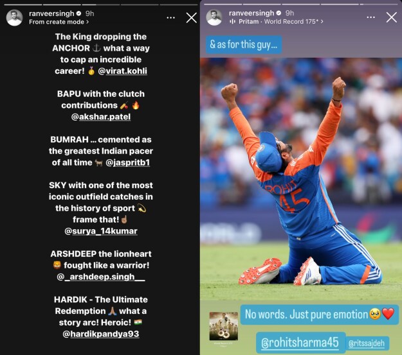This screenshot has width=402, height=355.
Task: Open the right story's ranveersingh profile picture
Action: click(214, 17)
